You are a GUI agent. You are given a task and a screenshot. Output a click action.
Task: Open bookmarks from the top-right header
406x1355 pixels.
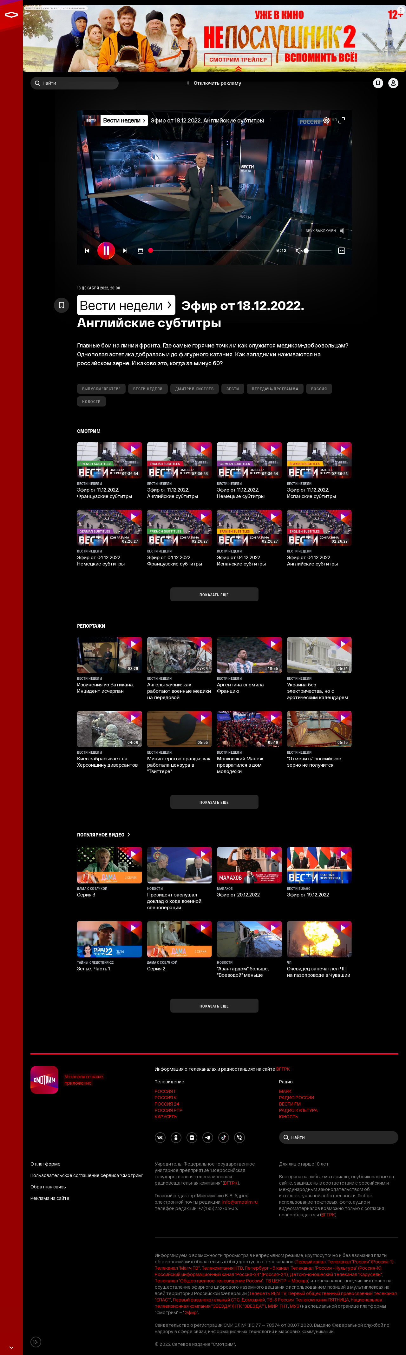tap(377, 83)
